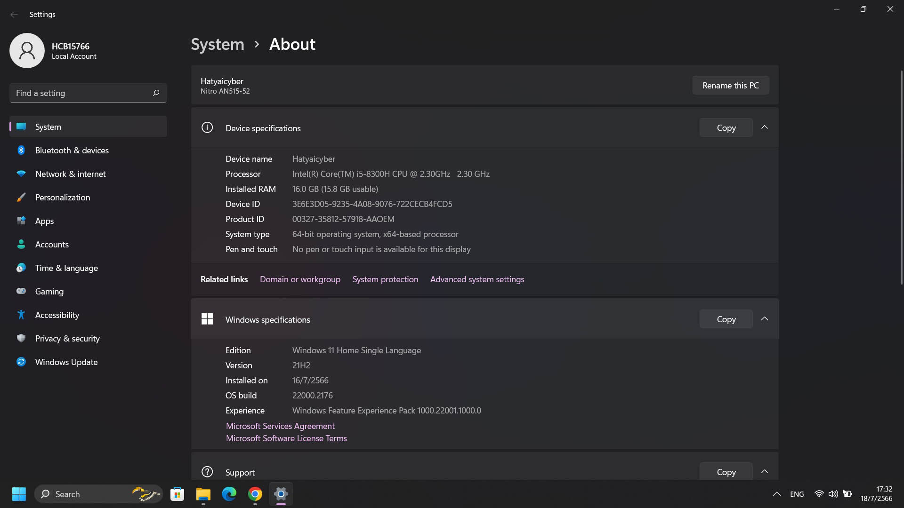Click the ENG language indicator
This screenshot has height=508, width=904.
(797, 494)
